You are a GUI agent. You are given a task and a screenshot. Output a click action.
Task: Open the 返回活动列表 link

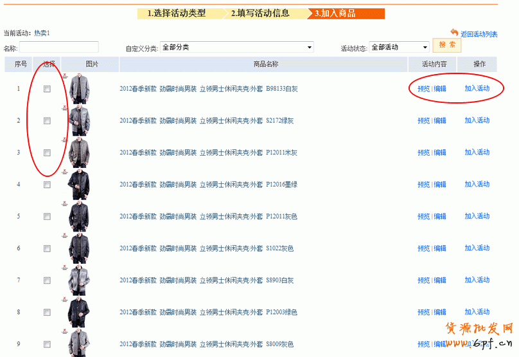pyautogui.click(x=479, y=34)
